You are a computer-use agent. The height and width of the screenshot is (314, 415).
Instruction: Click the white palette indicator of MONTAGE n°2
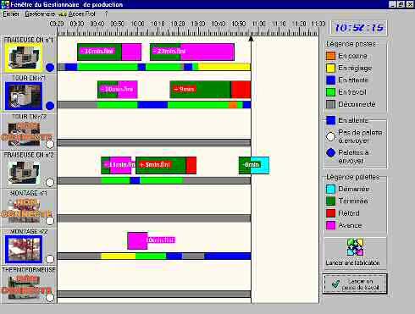50,259
